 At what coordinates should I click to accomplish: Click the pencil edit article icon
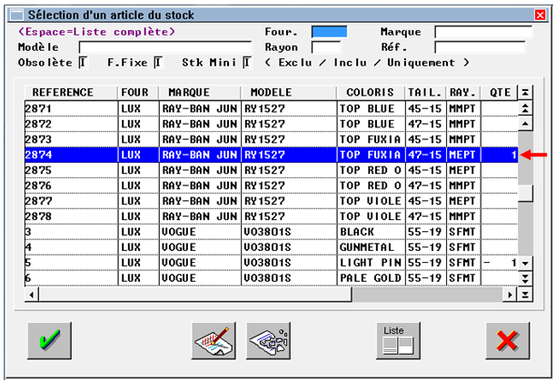tap(213, 342)
